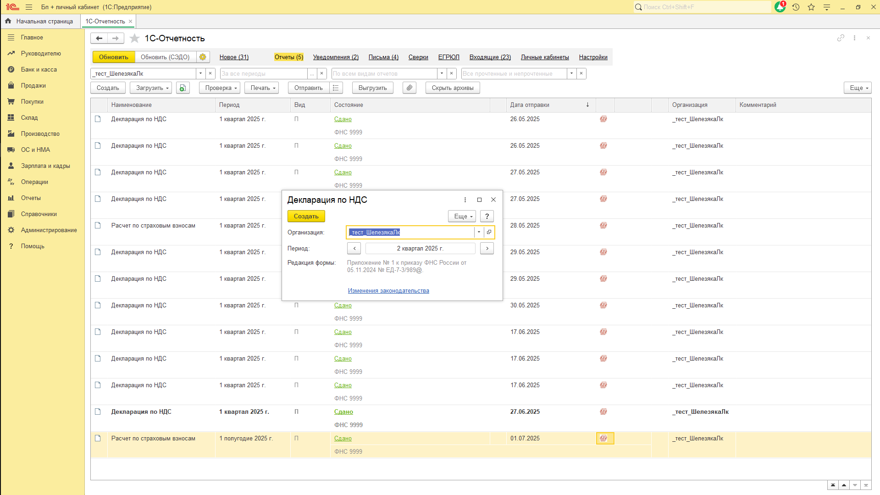Viewport: 880px width, 495px height.
Task: Click the toolbar Создать button
Action: click(x=108, y=88)
